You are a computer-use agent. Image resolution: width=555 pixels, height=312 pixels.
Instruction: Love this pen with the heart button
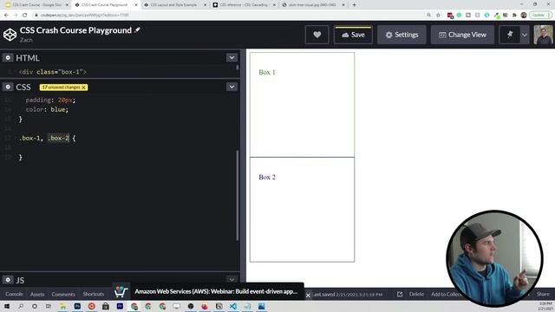click(317, 35)
